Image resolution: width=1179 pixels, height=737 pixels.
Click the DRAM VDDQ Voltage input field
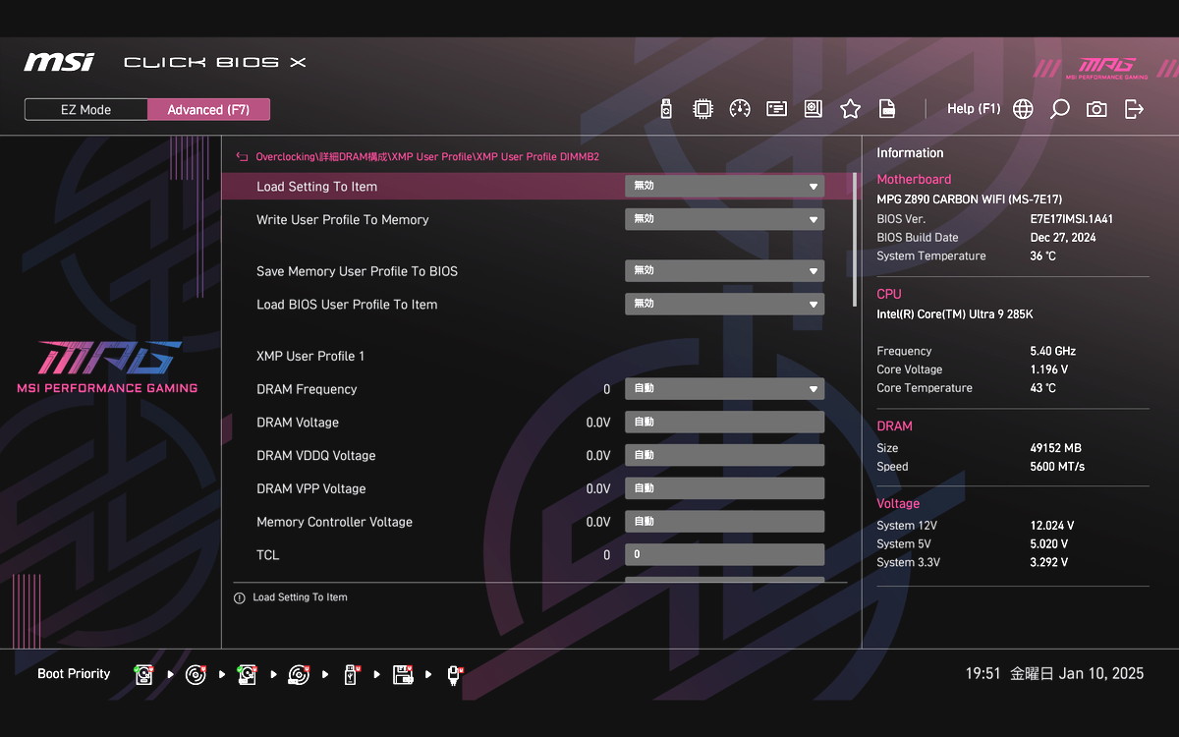click(x=725, y=456)
